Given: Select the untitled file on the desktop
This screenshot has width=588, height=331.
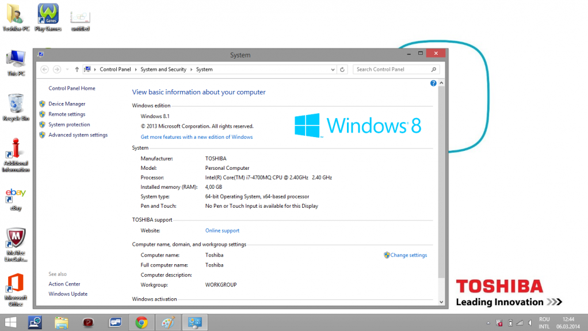Looking at the screenshot, I should click(80, 21).
